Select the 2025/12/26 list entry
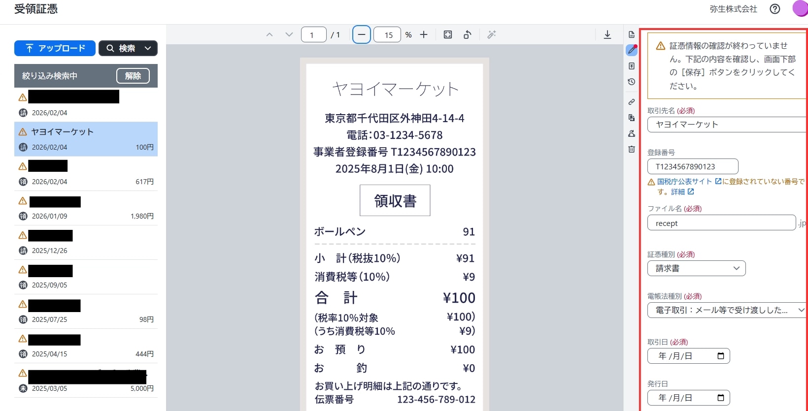808x411 pixels. (86, 242)
